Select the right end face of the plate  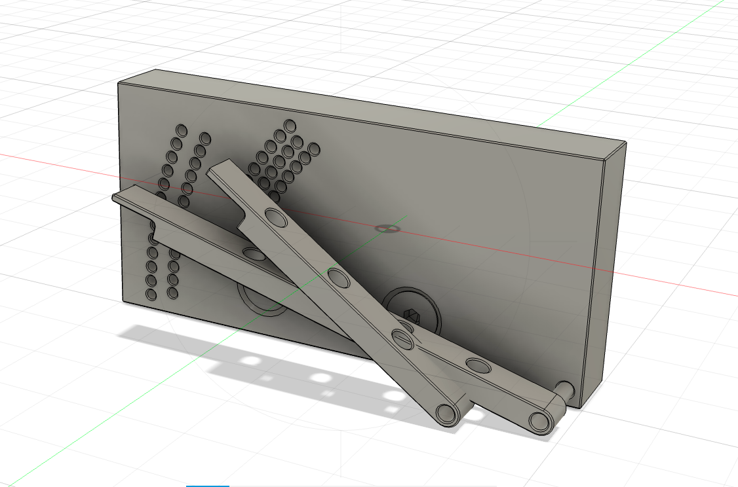point(604,275)
